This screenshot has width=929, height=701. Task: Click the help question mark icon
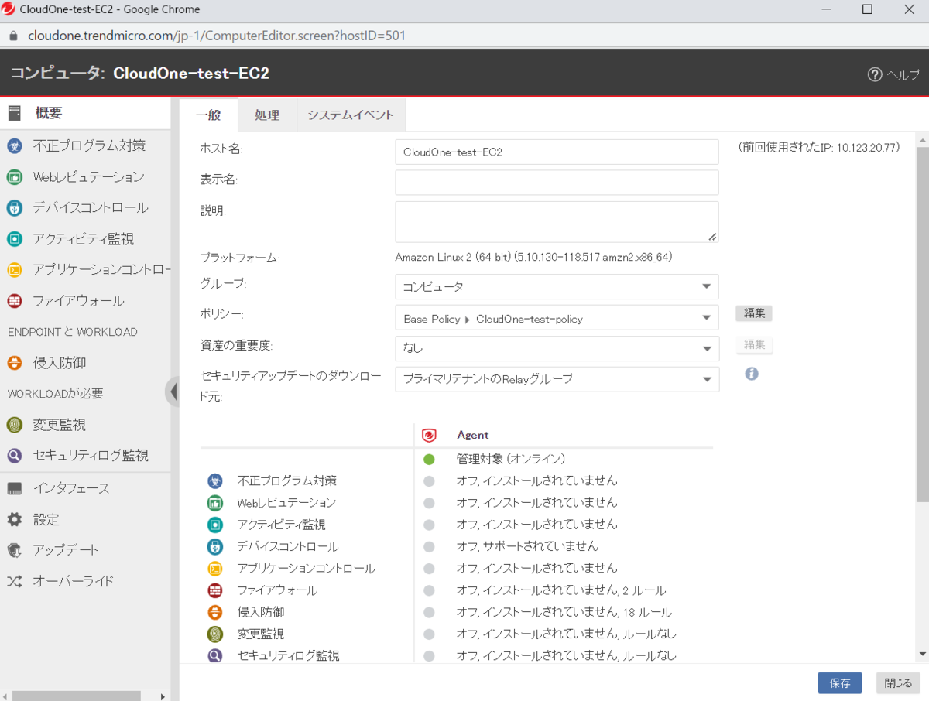pyautogui.click(x=875, y=74)
